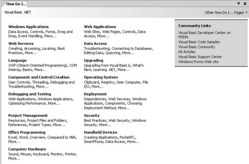Click Connecting to Databases topic

tap(132, 49)
